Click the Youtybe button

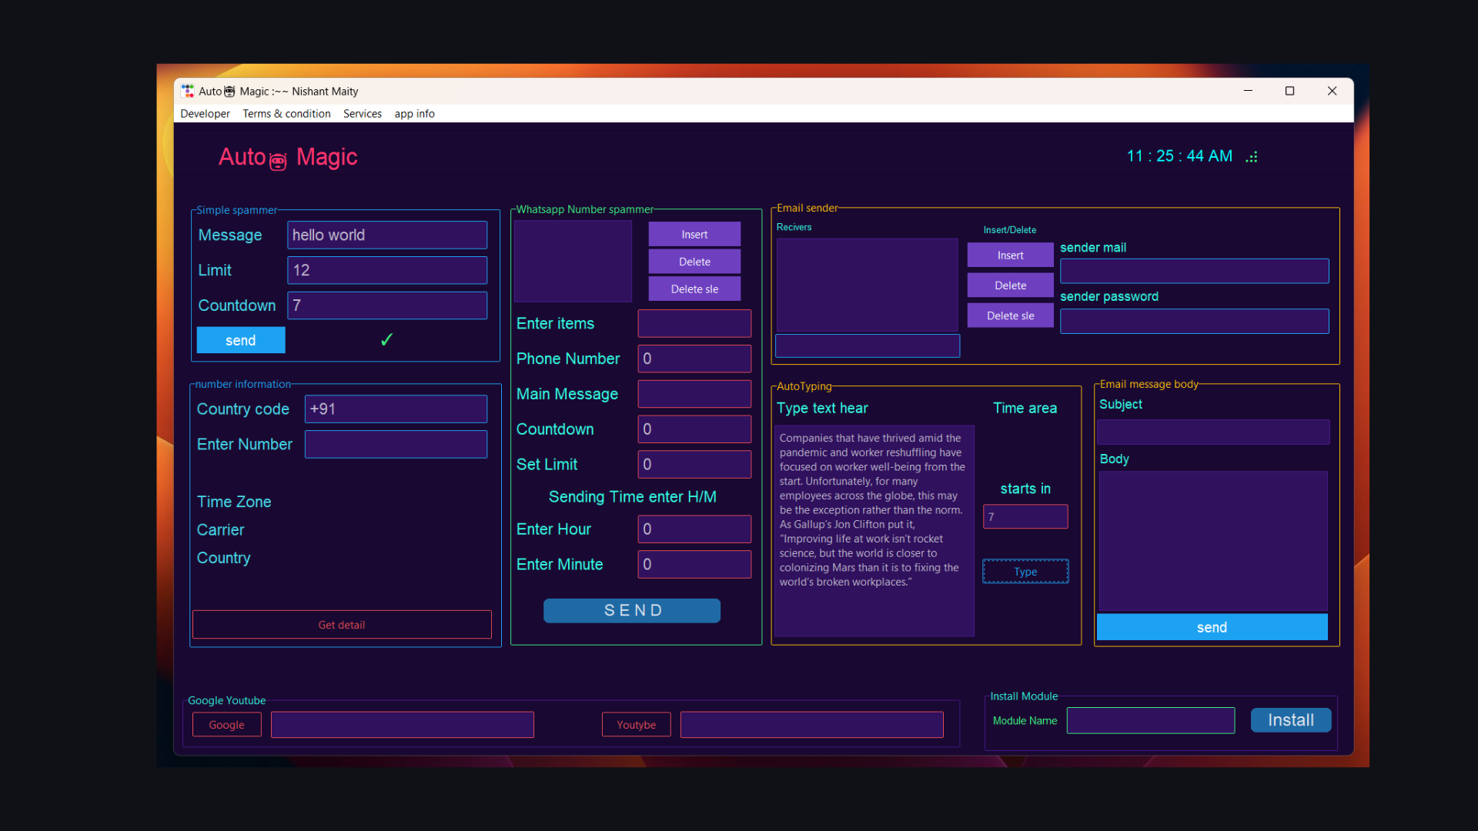pyautogui.click(x=635, y=724)
